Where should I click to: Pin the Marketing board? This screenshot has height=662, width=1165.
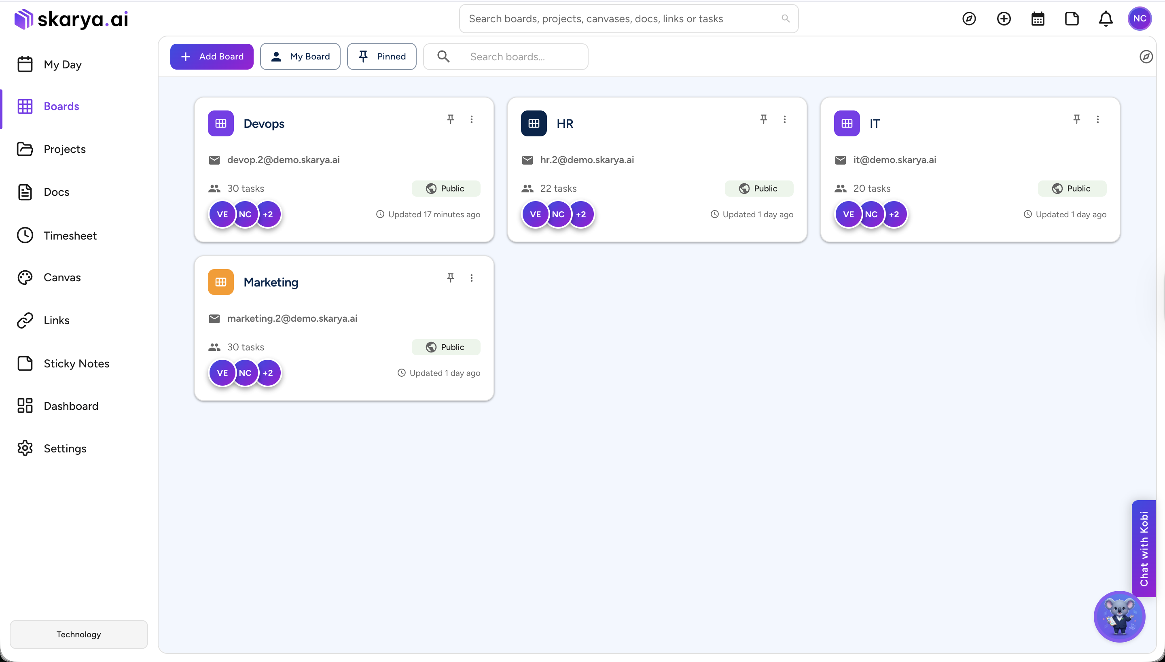coord(450,277)
